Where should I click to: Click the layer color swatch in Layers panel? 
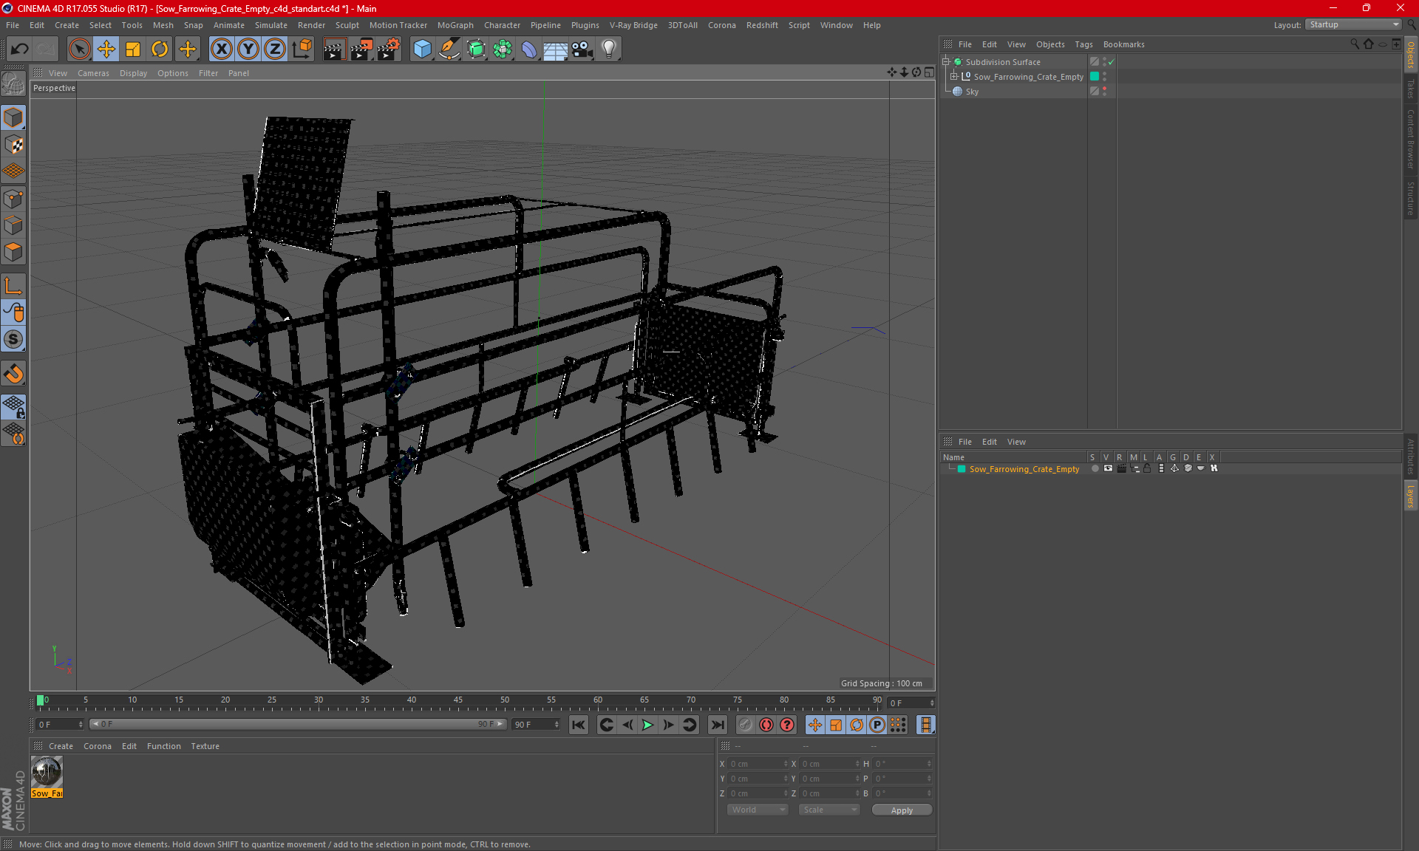[x=962, y=469]
